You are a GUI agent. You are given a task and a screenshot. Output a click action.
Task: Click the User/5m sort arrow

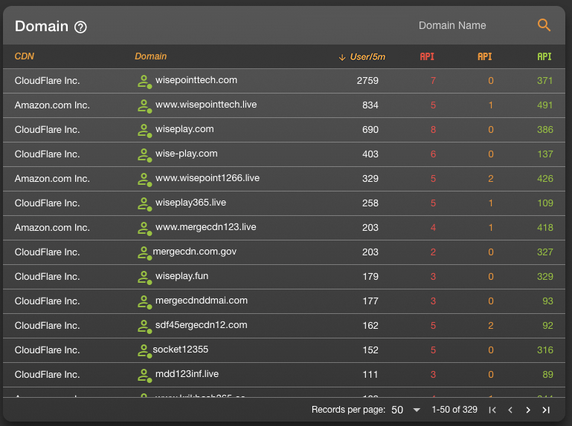coord(342,57)
